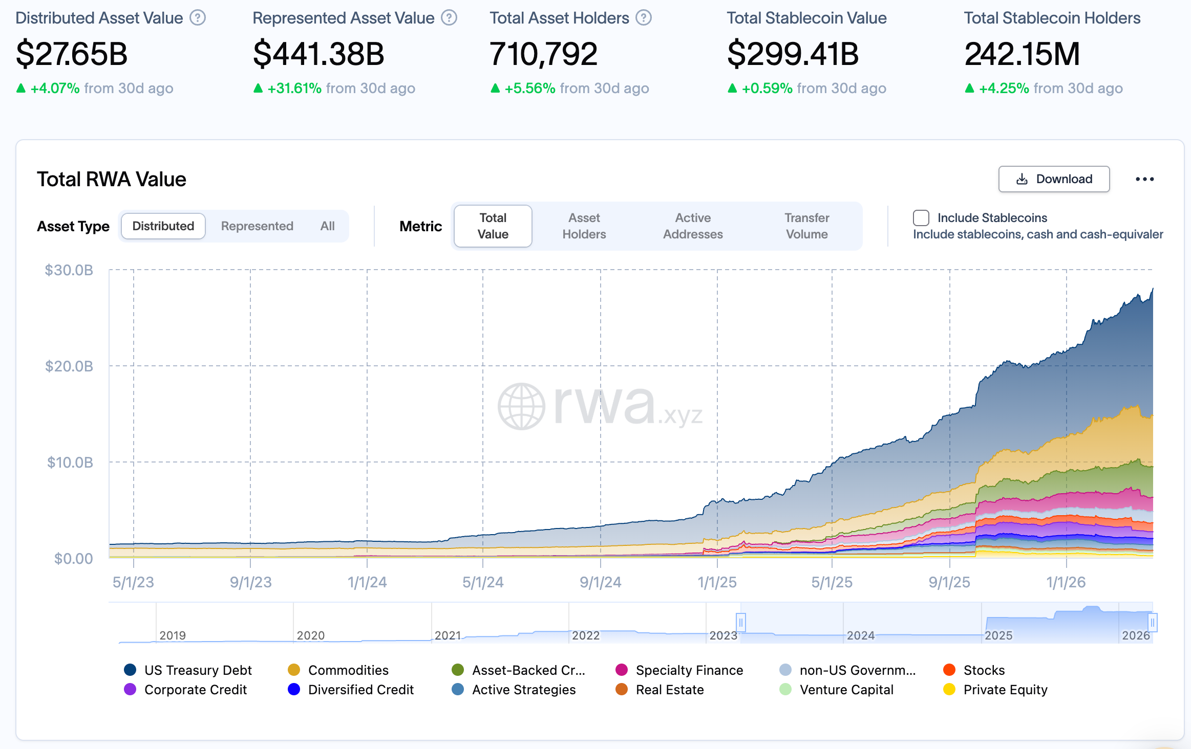Switch metric to Asset Holders

(584, 226)
